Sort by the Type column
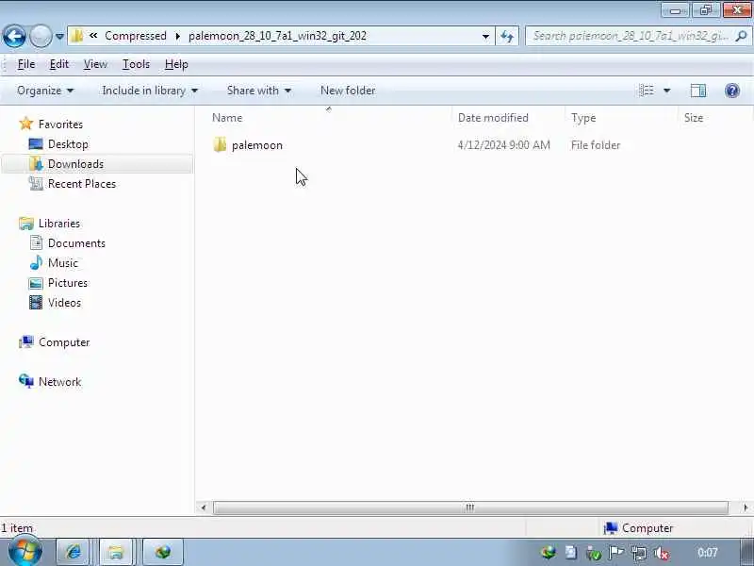The image size is (754, 566). tap(583, 118)
